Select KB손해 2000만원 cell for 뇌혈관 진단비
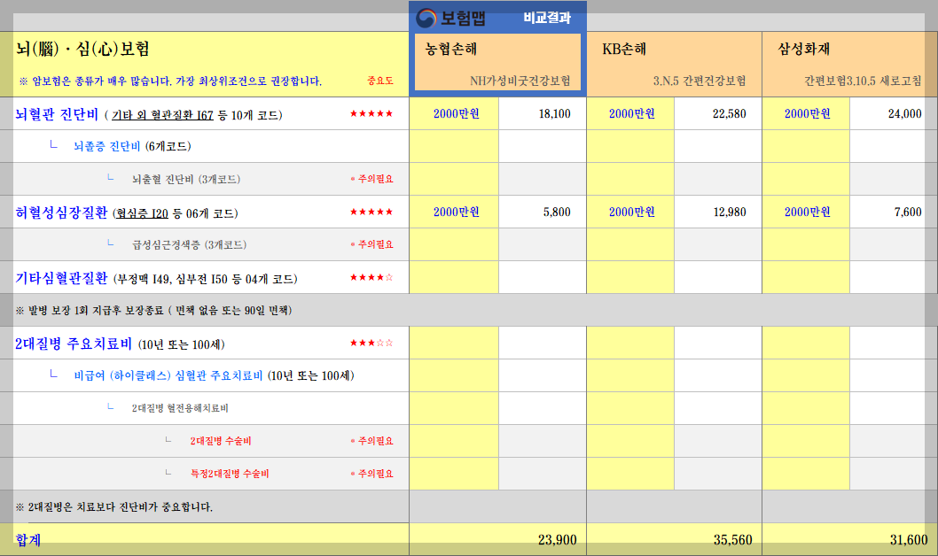Viewport: 938px width, 556px height. click(x=630, y=113)
